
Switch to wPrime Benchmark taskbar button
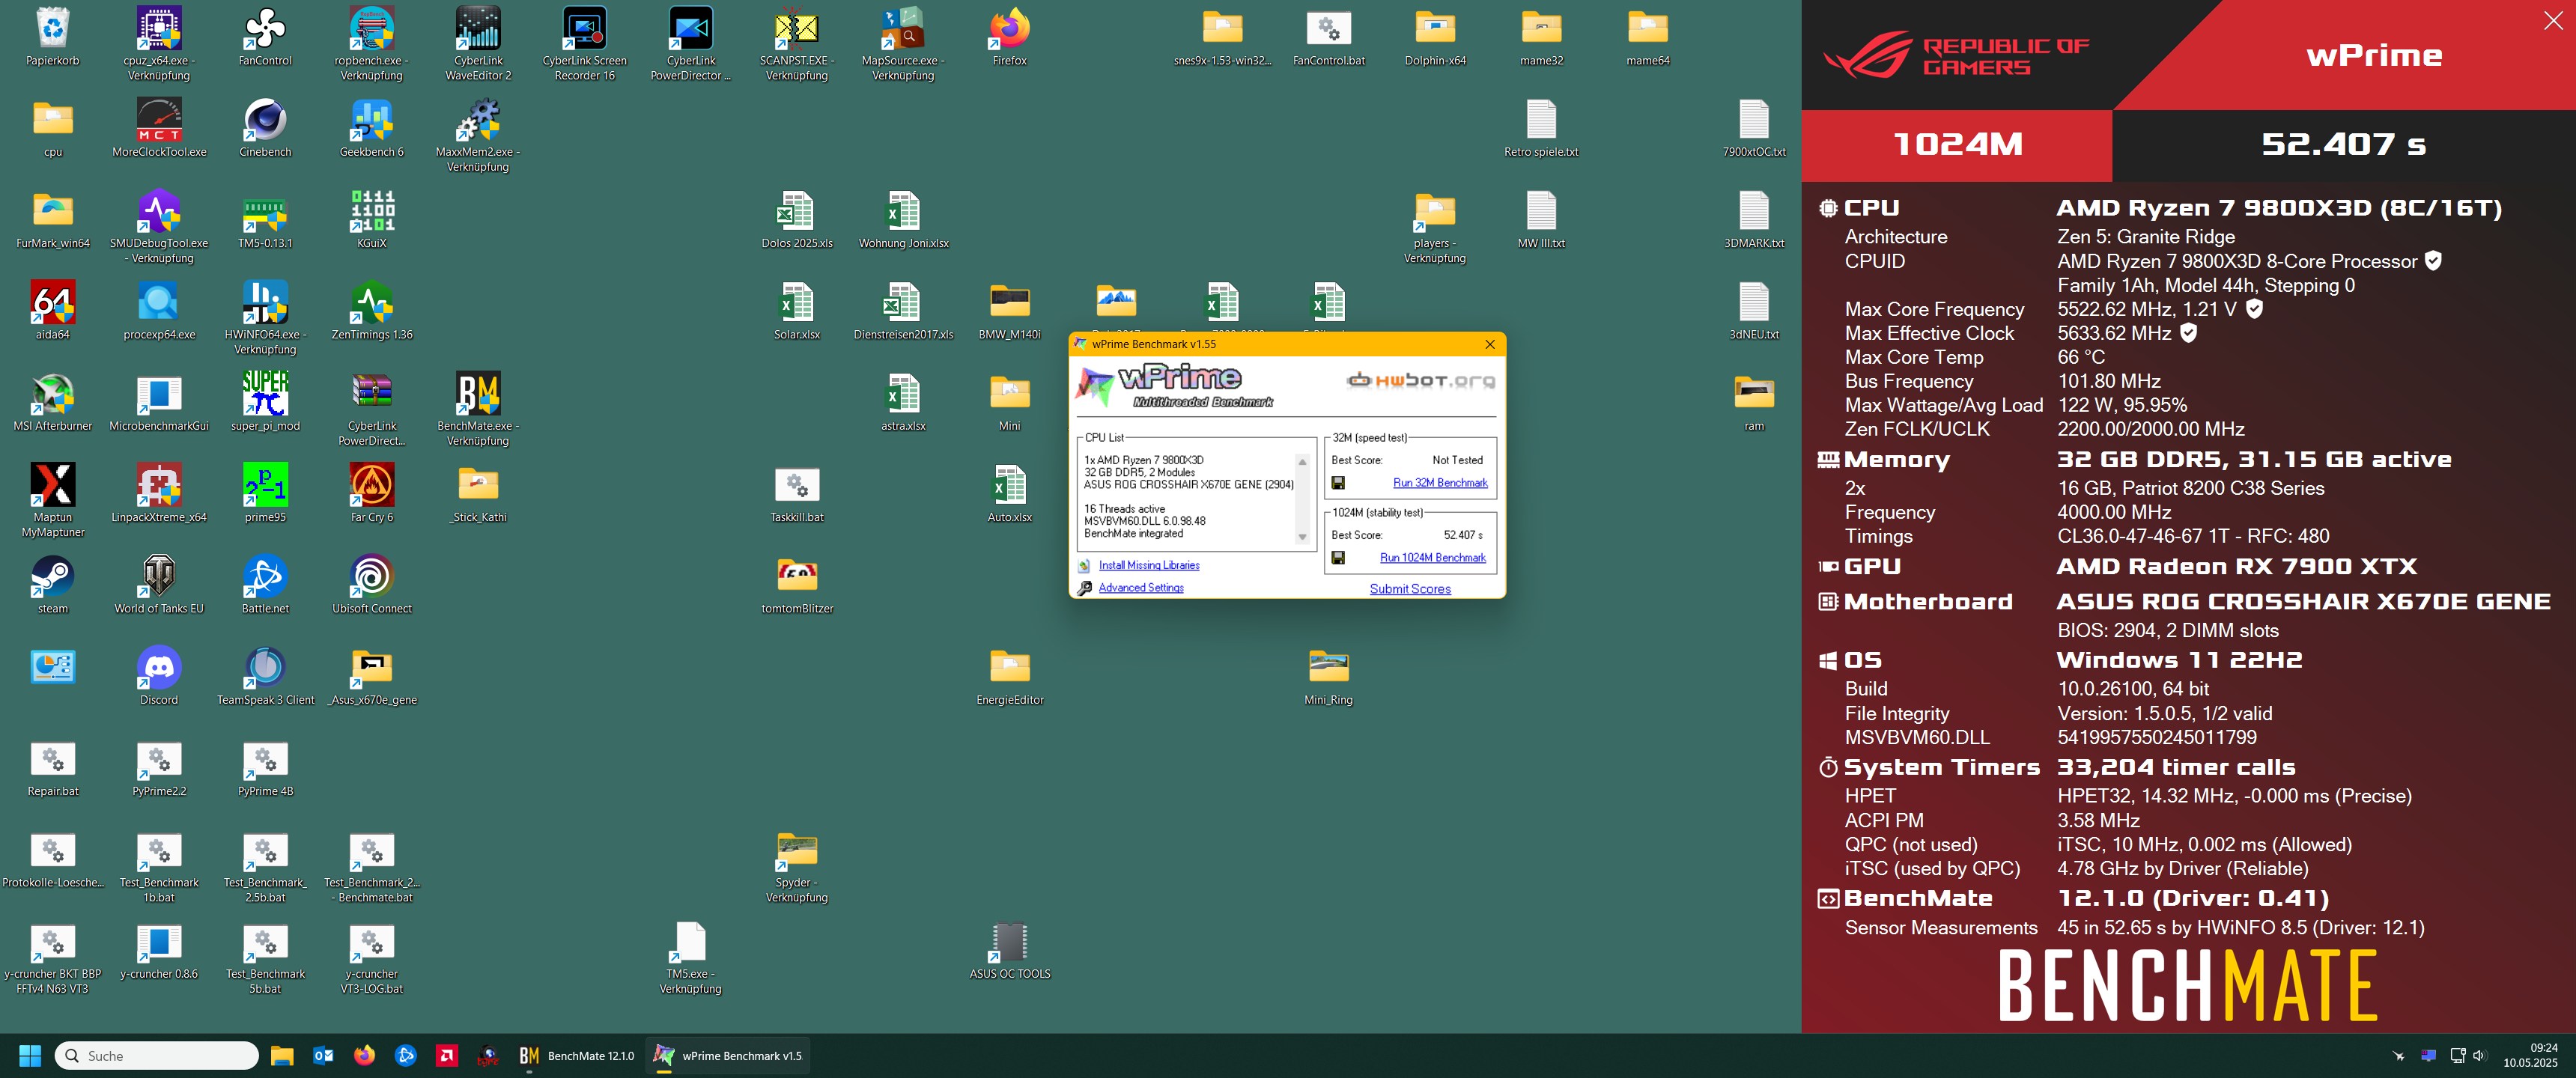pyautogui.click(x=728, y=1056)
